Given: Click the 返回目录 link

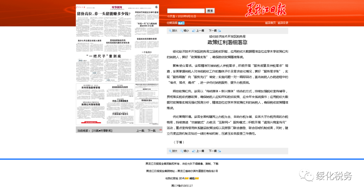Looking at the screenshot, I should pos(283,23).
